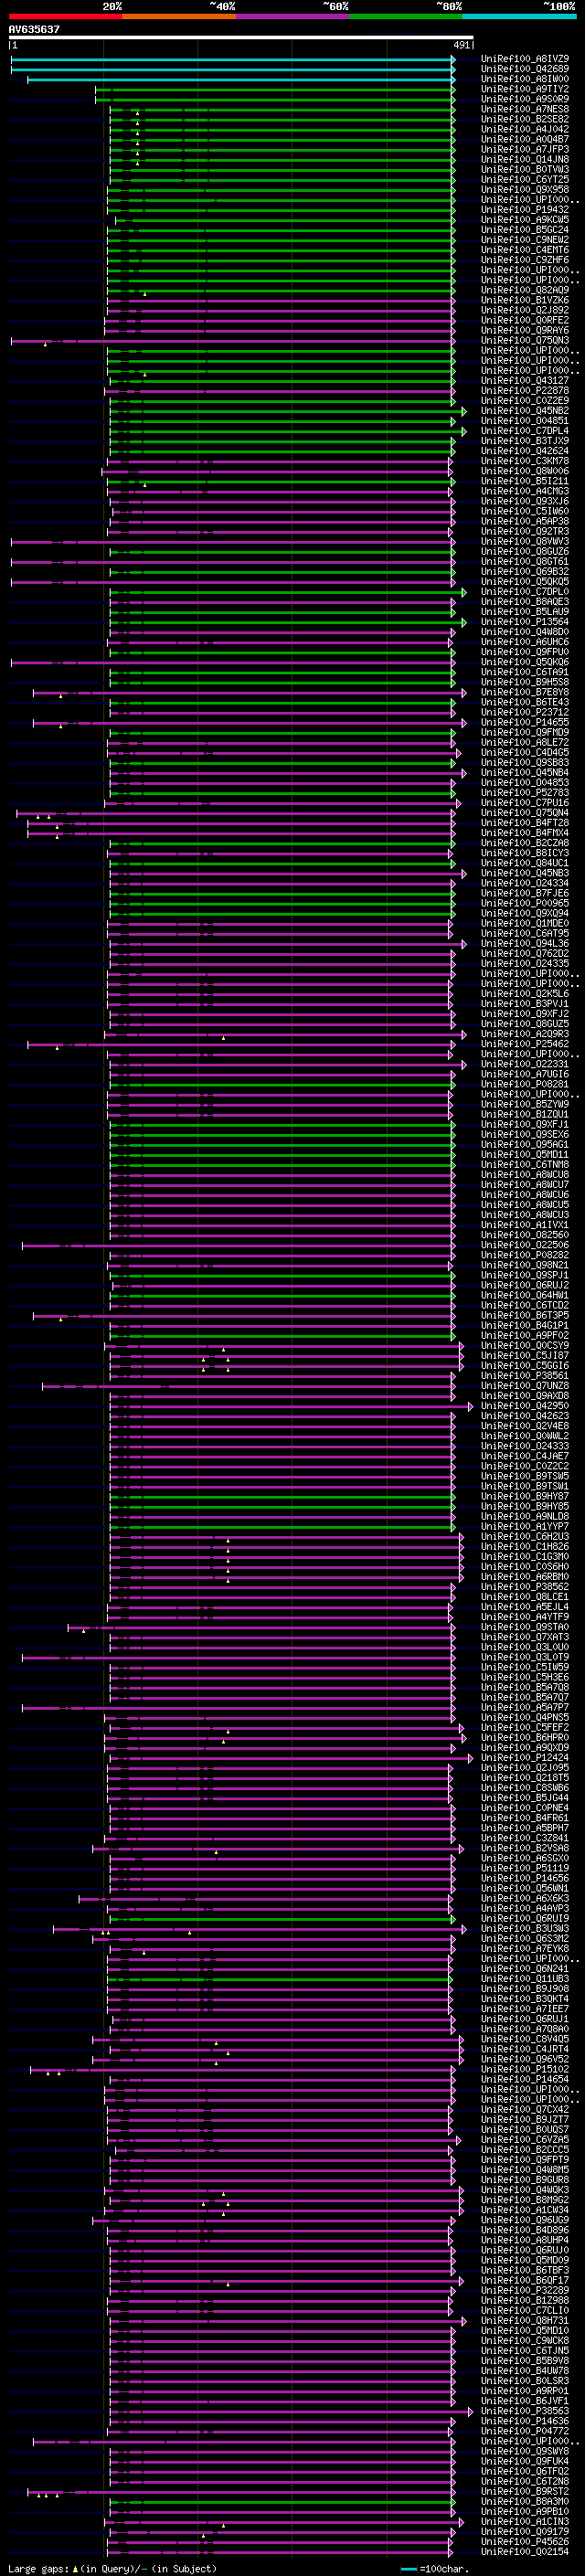Click the UniRef100_P32289 label

tap(525, 2289)
